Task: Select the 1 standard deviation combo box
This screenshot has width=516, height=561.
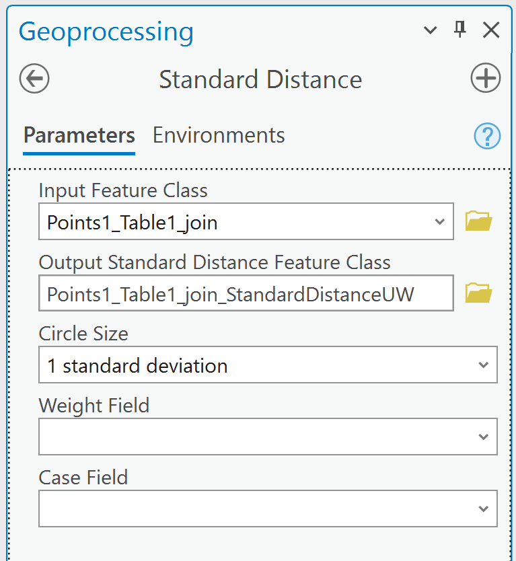Action: 268,365
